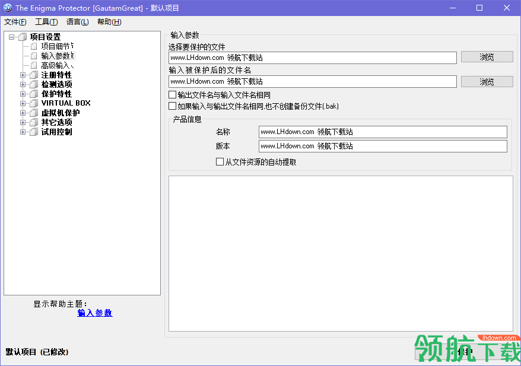Click the protected output filename input field
The height and width of the screenshot is (366, 521).
(x=313, y=82)
